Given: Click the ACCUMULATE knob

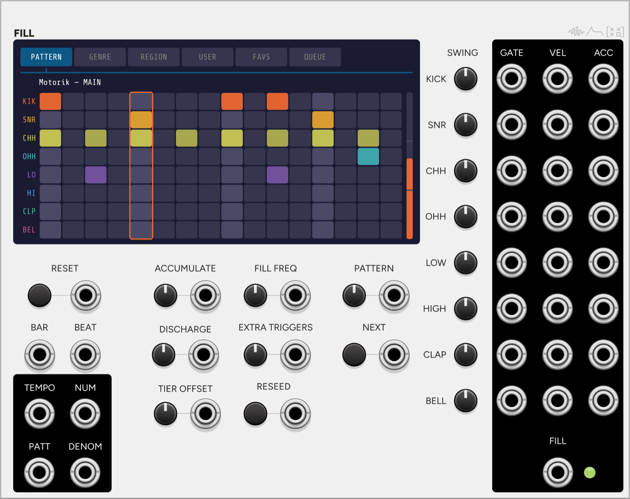Looking at the screenshot, I should coord(166,296).
